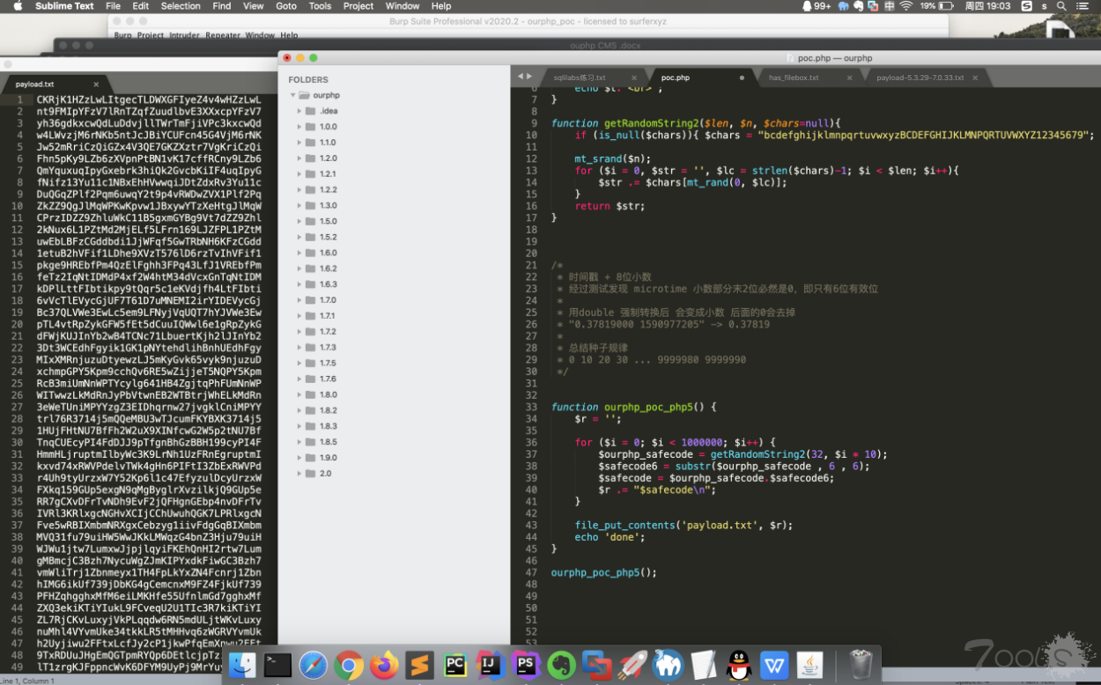
Task: Open Google Chrome from the Dock
Action: 349,665
